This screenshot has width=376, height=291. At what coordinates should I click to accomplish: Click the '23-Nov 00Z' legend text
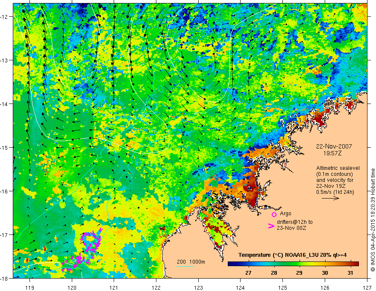(x=291, y=228)
